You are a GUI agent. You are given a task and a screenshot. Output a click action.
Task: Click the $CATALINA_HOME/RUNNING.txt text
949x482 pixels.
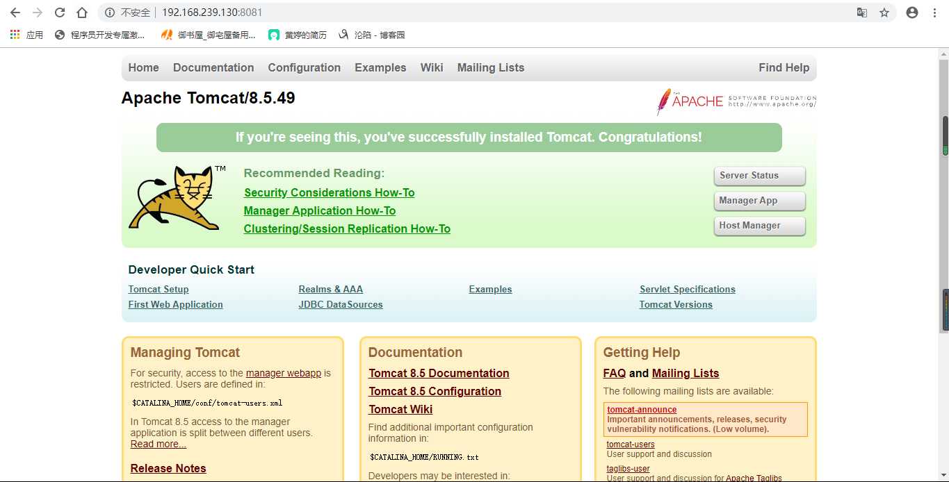[424, 457]
